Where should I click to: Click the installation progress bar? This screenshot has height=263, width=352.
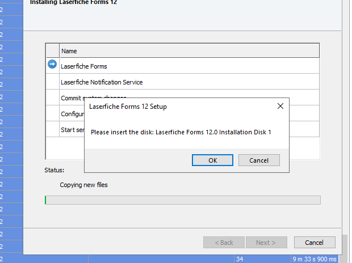point(182,200)
